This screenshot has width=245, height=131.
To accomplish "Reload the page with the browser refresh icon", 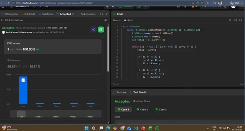I will (x=8, y=3).
